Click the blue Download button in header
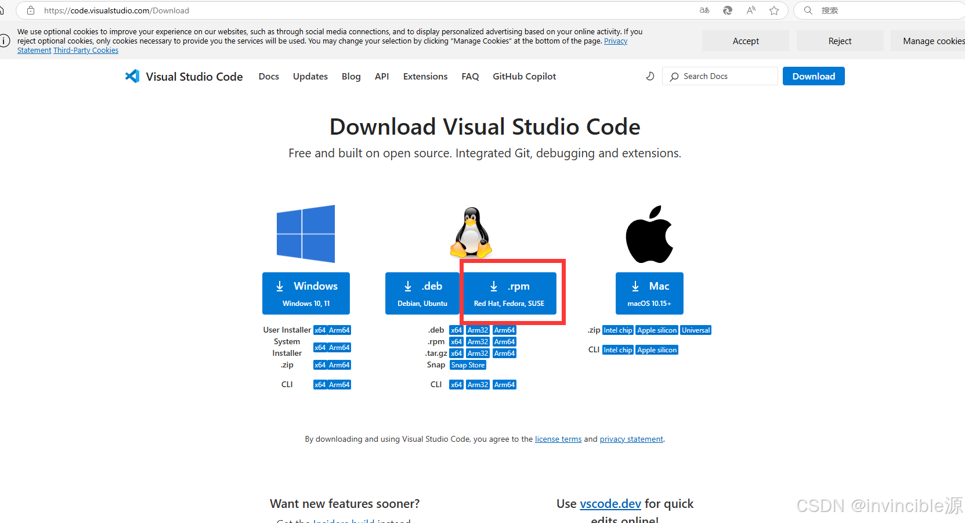Viewport: 965px width, 523px height. [814, 76]
